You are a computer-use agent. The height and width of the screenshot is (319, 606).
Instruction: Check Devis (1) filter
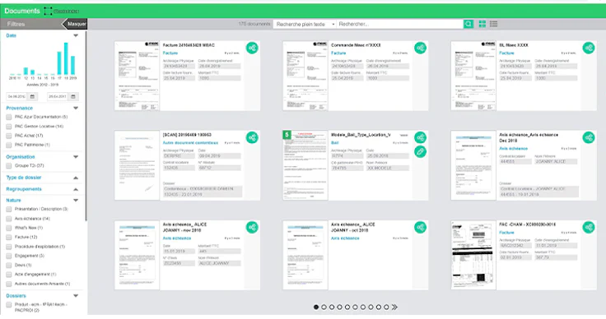tap(9, 265)
